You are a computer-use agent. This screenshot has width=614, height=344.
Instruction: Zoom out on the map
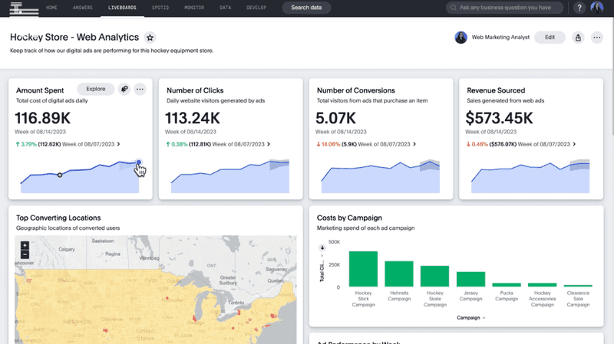click(x=25, y=254)
